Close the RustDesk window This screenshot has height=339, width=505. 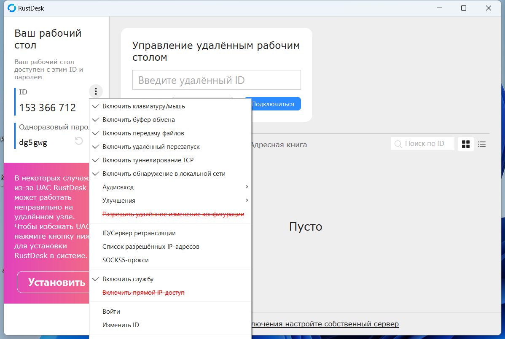[489, 8]
